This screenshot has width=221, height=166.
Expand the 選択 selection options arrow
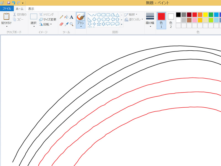coord(34,27)
